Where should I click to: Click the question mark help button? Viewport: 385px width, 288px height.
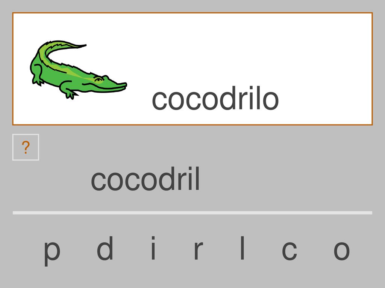[x=26, y=147]
